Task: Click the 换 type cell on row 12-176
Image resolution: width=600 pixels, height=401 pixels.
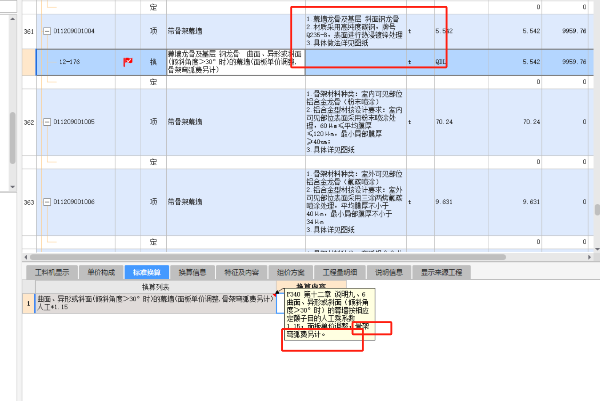Action: click(153, 62)
